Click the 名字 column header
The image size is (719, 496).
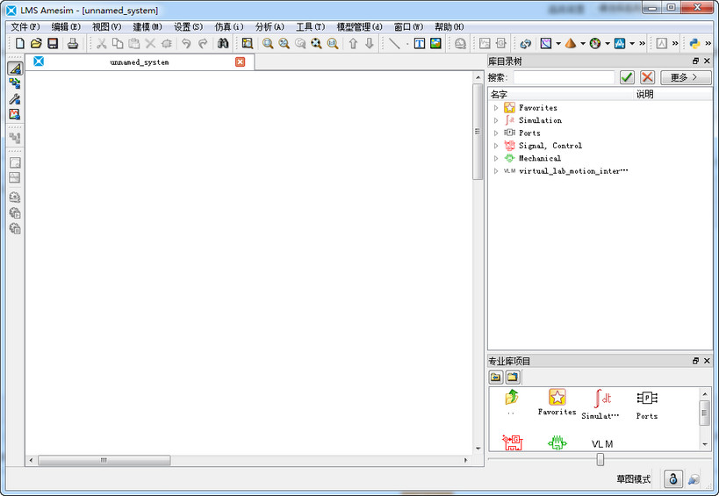pos(561,95)
